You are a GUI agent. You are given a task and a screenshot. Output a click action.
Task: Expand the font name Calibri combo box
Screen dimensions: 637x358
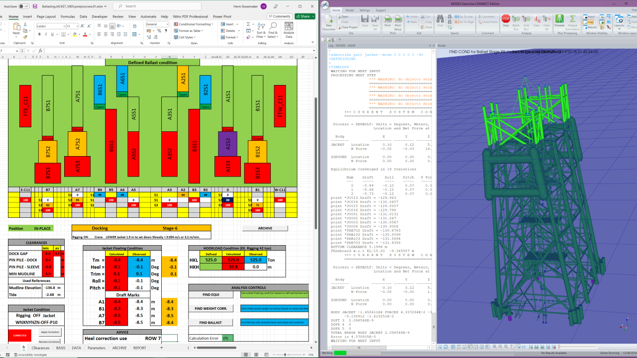63,26
